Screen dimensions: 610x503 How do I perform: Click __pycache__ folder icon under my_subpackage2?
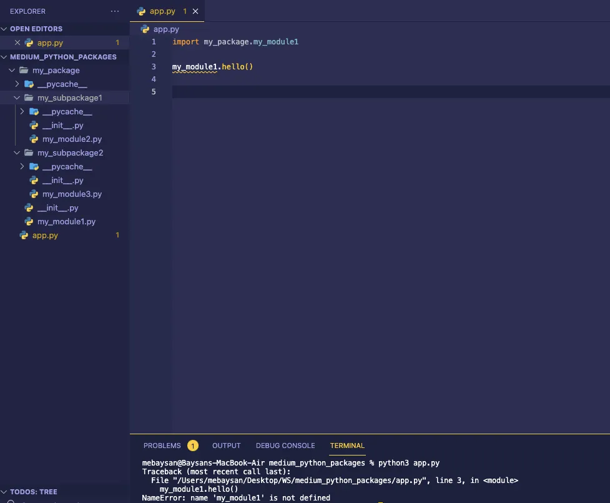34,167
